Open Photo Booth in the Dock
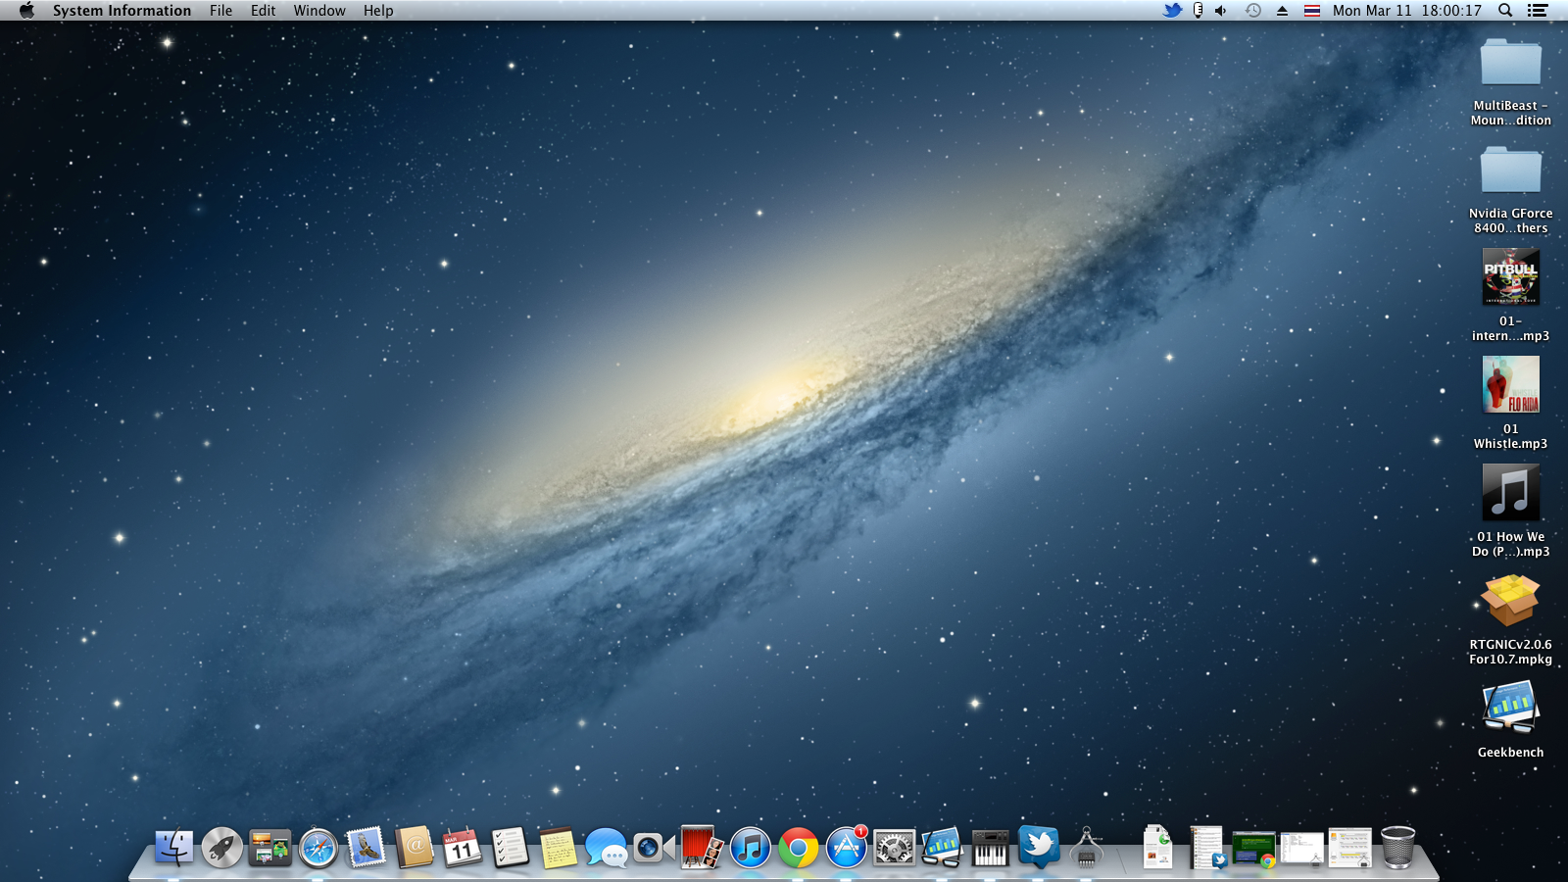1568x882 pixels. coord(702,848)
